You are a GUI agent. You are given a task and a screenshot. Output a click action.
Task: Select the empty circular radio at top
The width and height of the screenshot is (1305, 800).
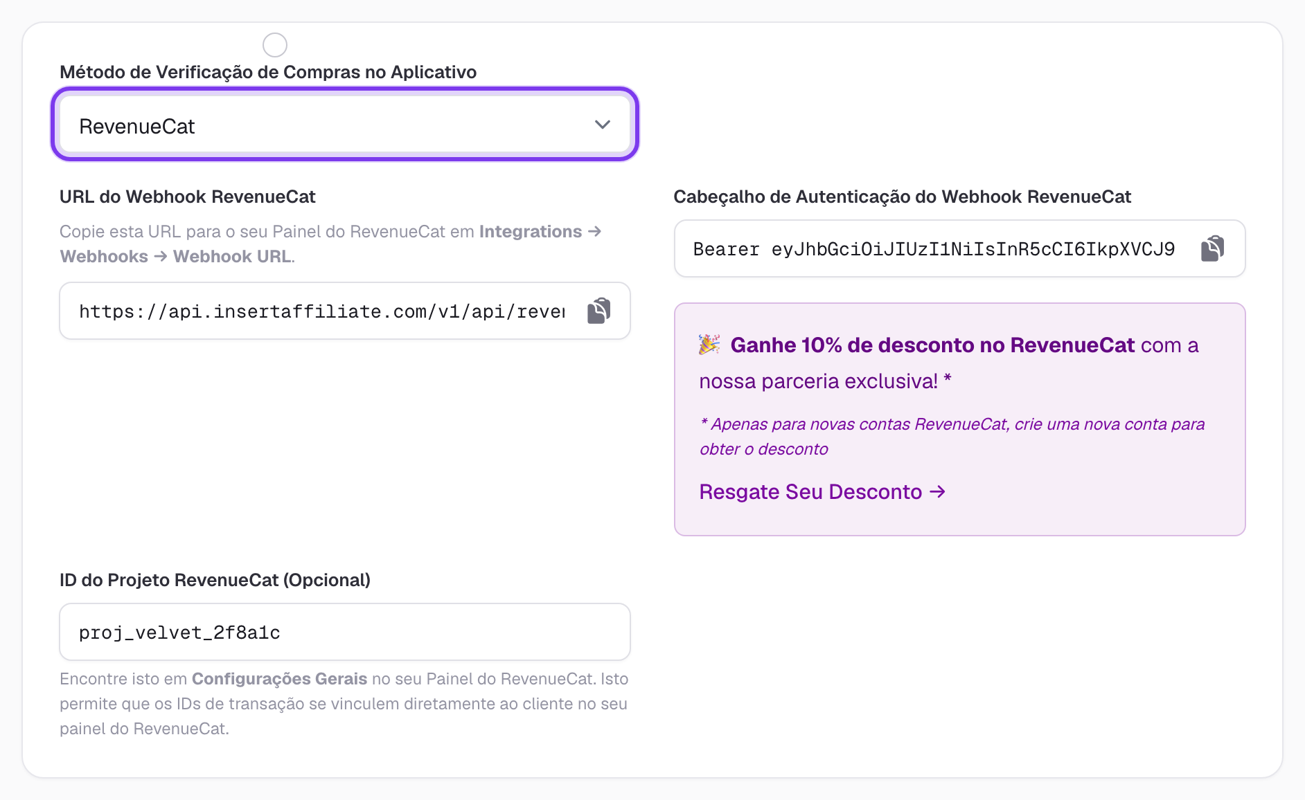[x=275, y=45]
